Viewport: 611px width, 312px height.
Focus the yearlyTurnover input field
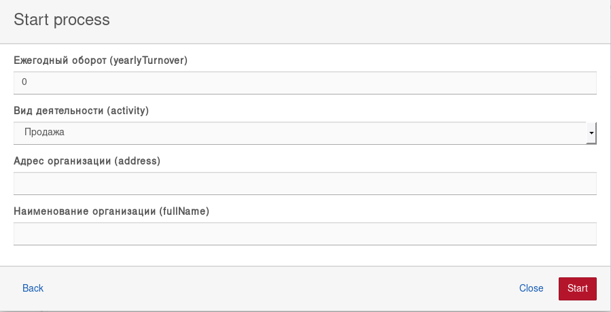[304, 83]
